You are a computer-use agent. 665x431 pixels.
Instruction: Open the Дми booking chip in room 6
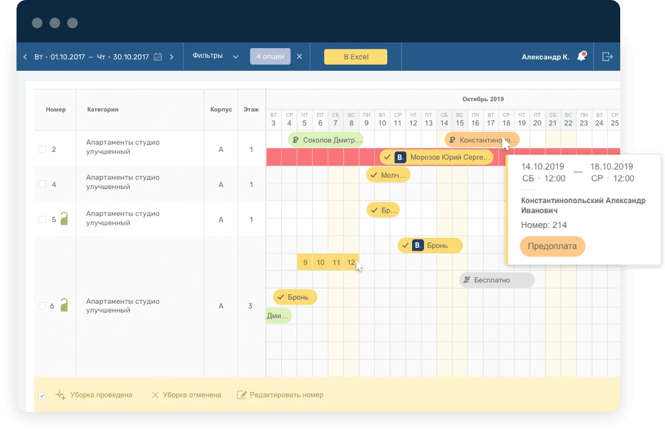[279, 316]
